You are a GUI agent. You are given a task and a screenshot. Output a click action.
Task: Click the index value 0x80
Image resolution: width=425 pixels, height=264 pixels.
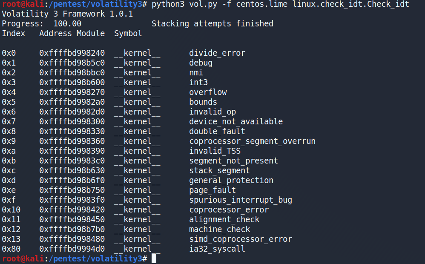[11, 249]
